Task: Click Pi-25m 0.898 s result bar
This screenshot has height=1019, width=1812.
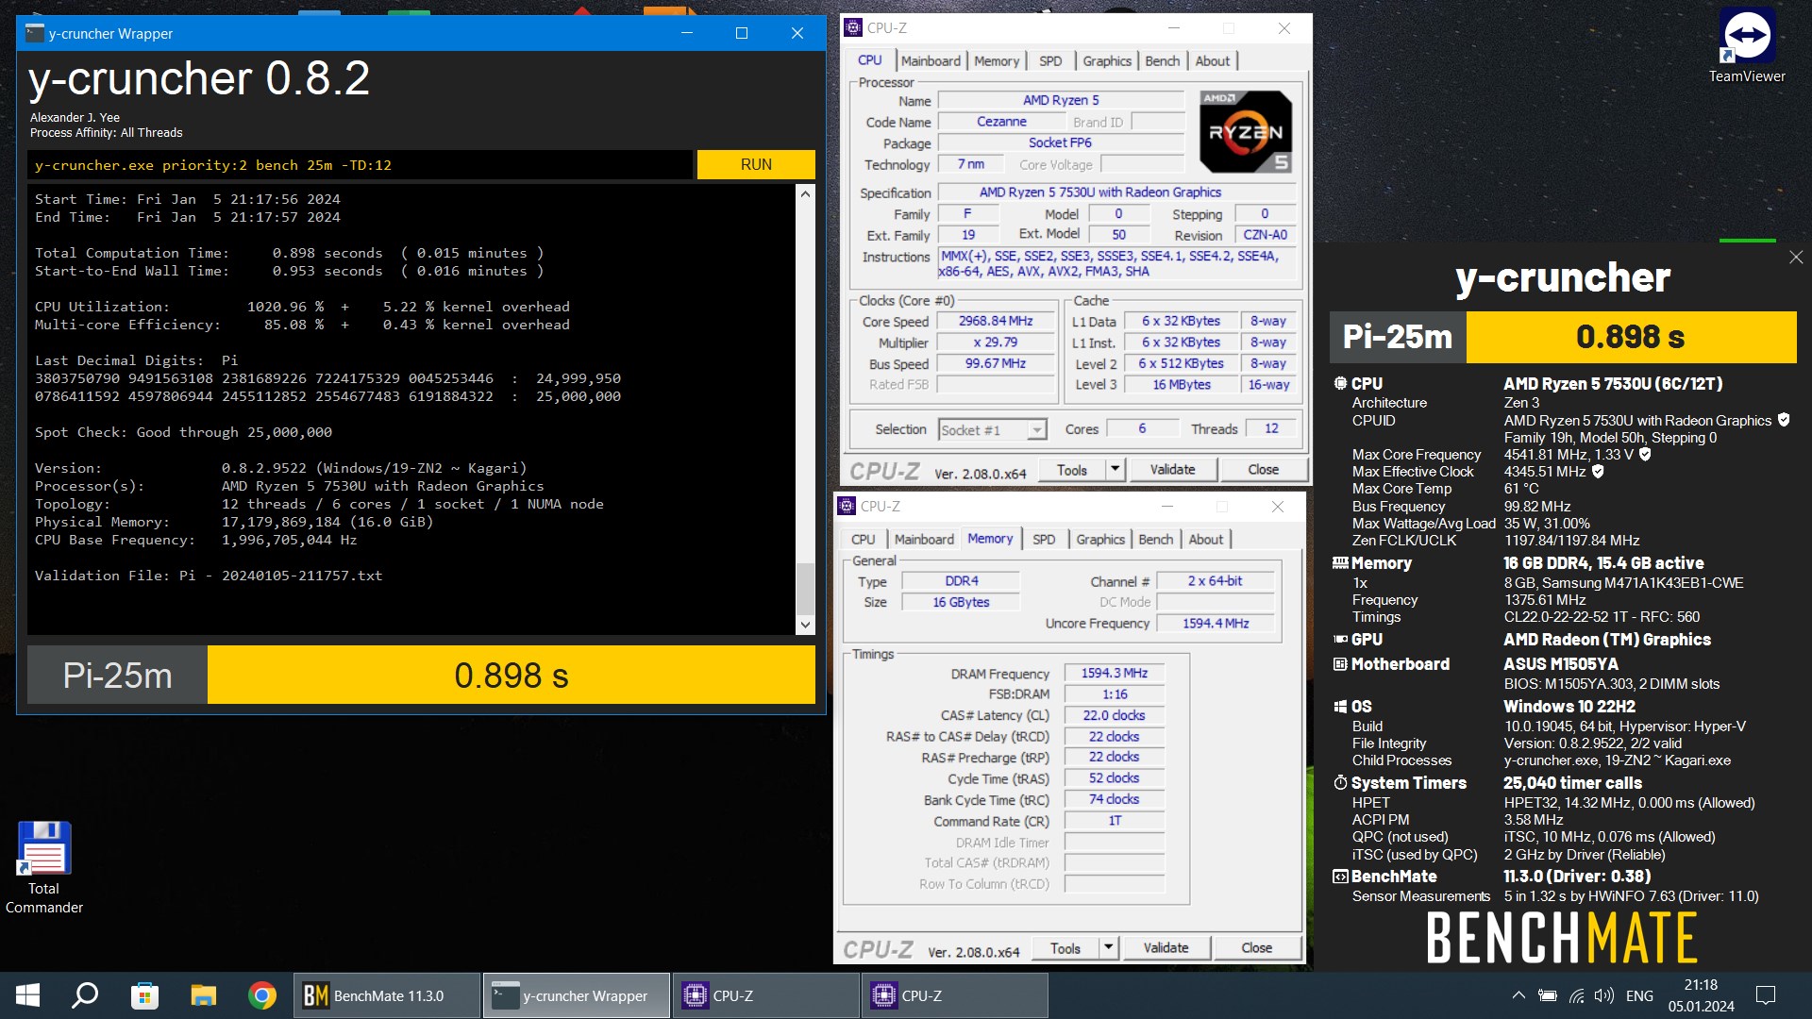Action: pos(421,675)
